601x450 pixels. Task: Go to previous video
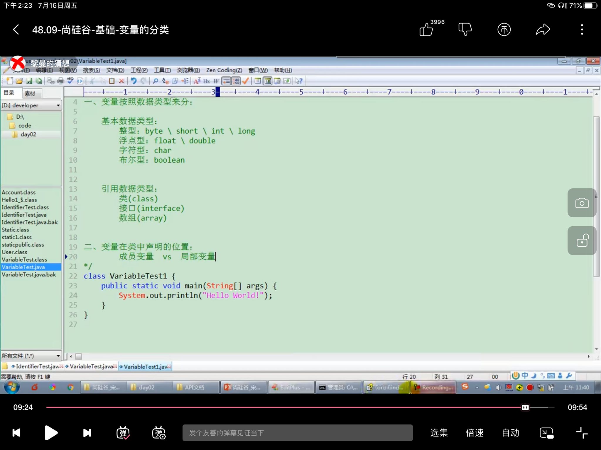(16, 433)
